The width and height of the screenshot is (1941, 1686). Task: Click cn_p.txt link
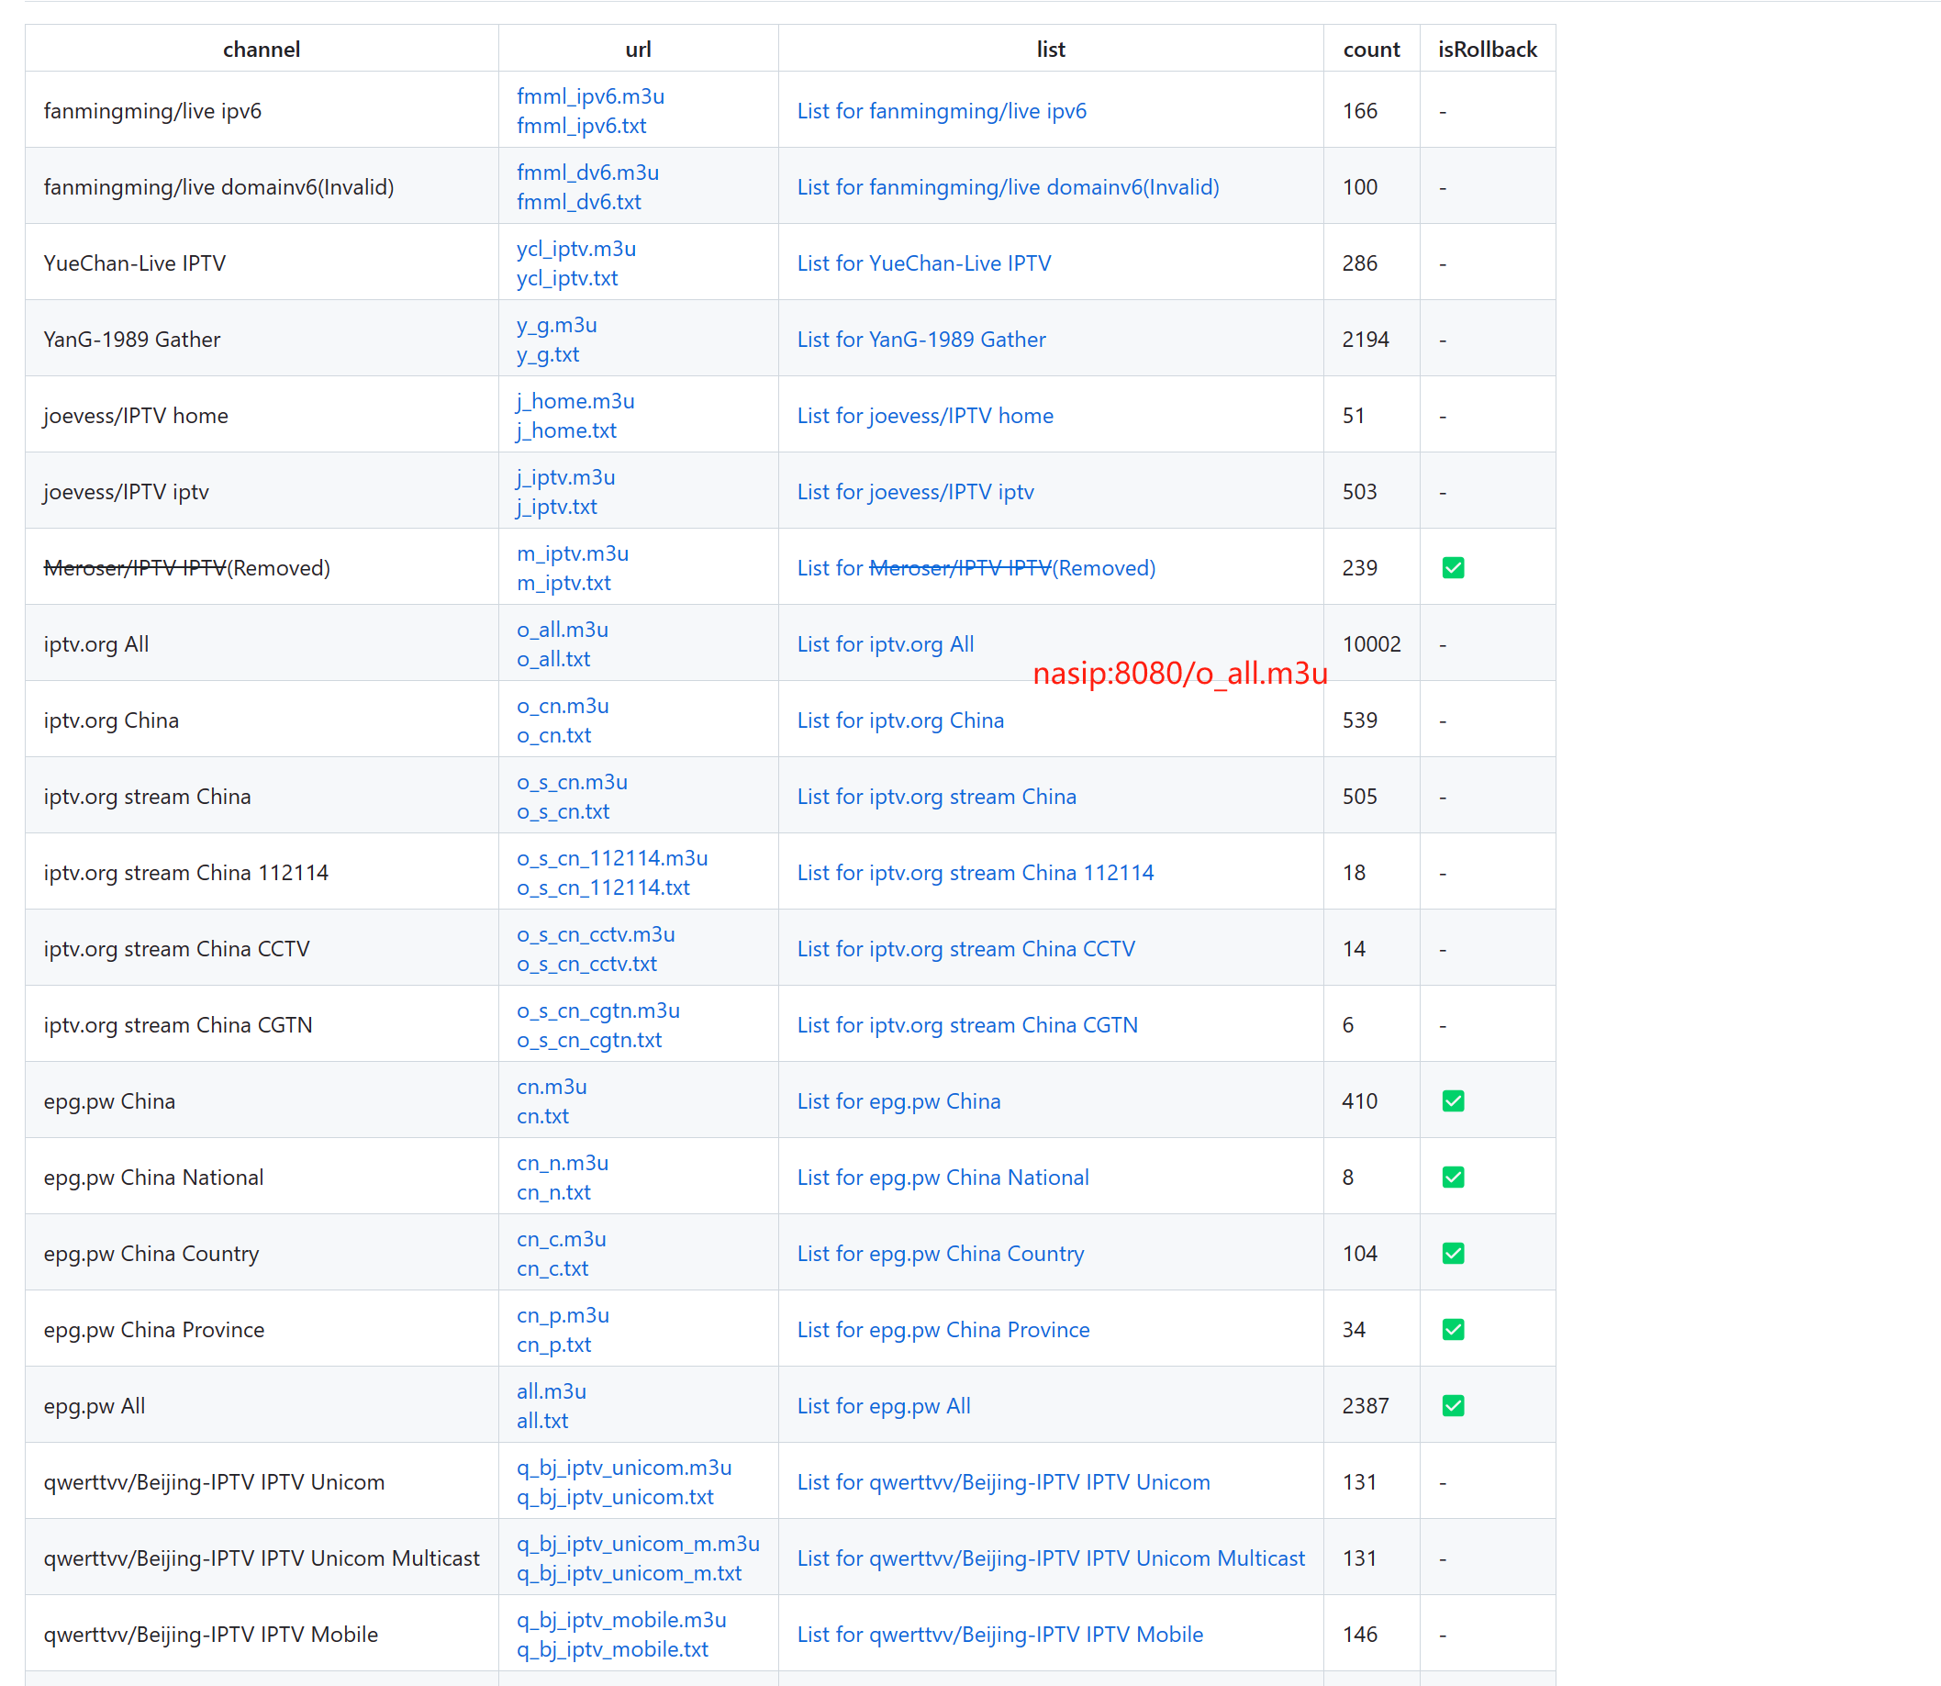[x=553, y=1345]
